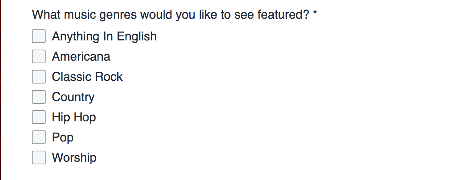This screenshot has height=180, width=460.
Task: Click the 'Classic Rock' label text
Action: tap(87, 77)
